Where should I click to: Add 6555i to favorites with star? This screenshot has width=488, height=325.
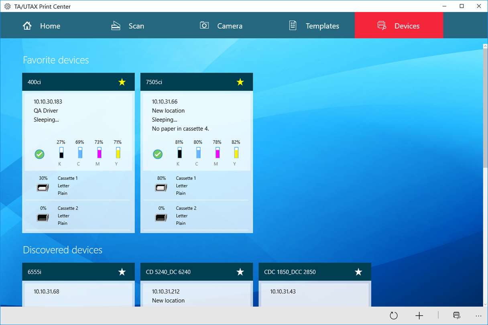pyautogui.click(x=122, y=272)
